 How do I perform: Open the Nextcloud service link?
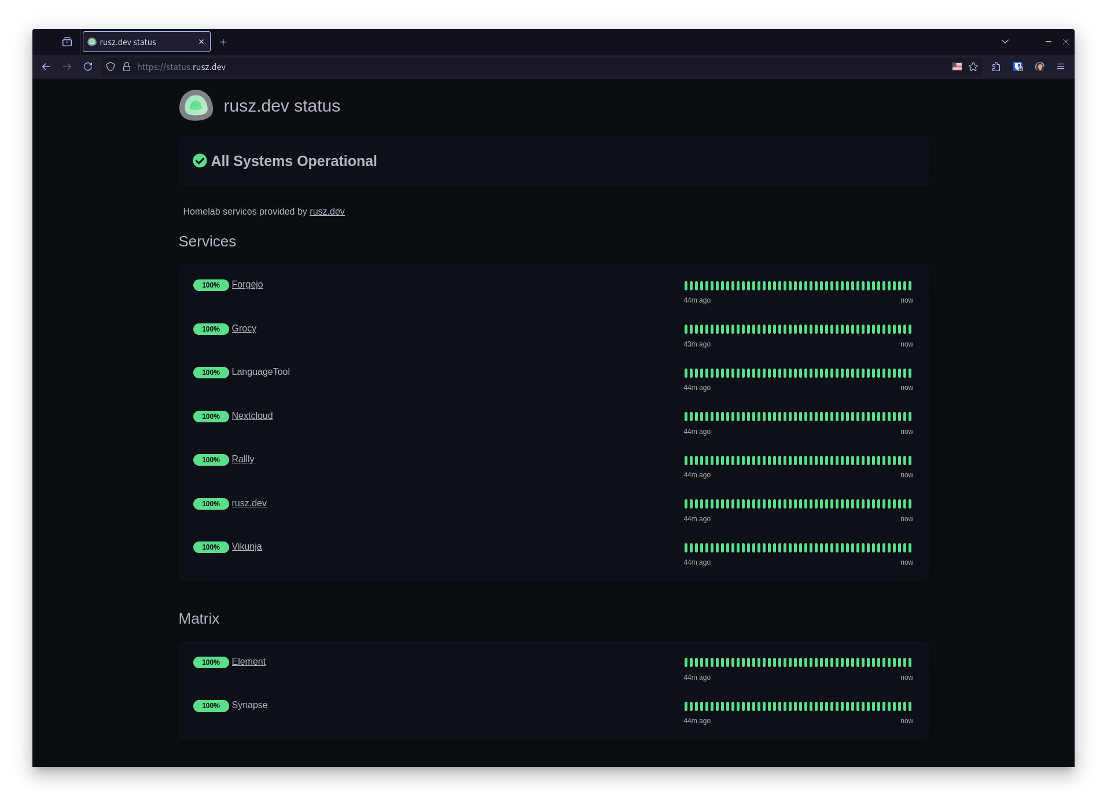[252, 416]
